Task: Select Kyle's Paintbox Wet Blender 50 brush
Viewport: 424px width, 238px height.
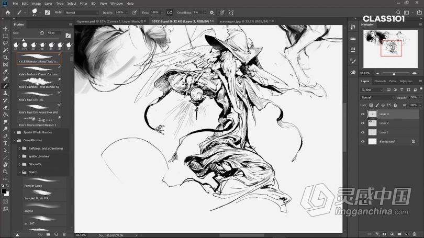Action: tap(39, 84)
